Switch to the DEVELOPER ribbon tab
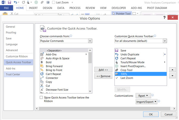Screen dimensions: 179x120 click(119, 8)
